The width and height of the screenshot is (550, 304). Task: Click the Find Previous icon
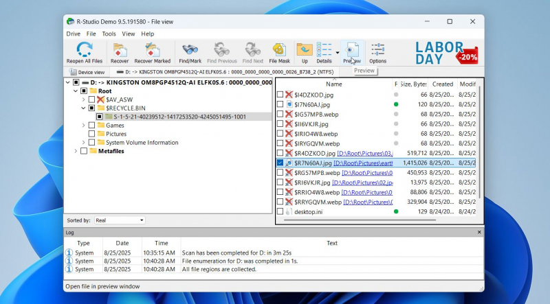[221, 49]
